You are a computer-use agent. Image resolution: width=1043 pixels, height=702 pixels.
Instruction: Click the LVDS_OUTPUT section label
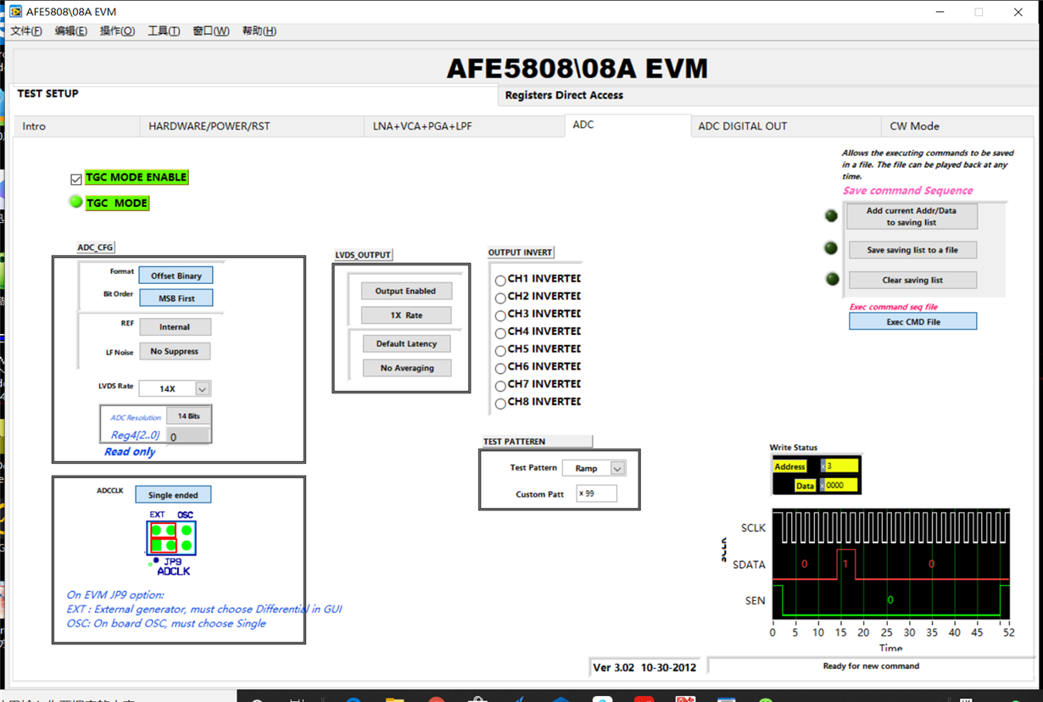[363, 254]
